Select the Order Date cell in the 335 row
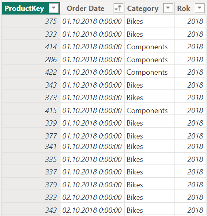 coord(93,159)
